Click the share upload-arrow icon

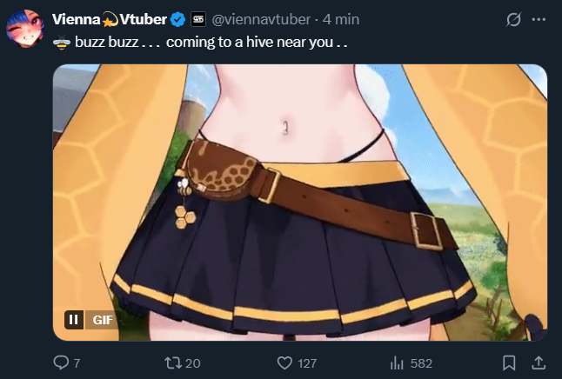(x=539, y=362)
